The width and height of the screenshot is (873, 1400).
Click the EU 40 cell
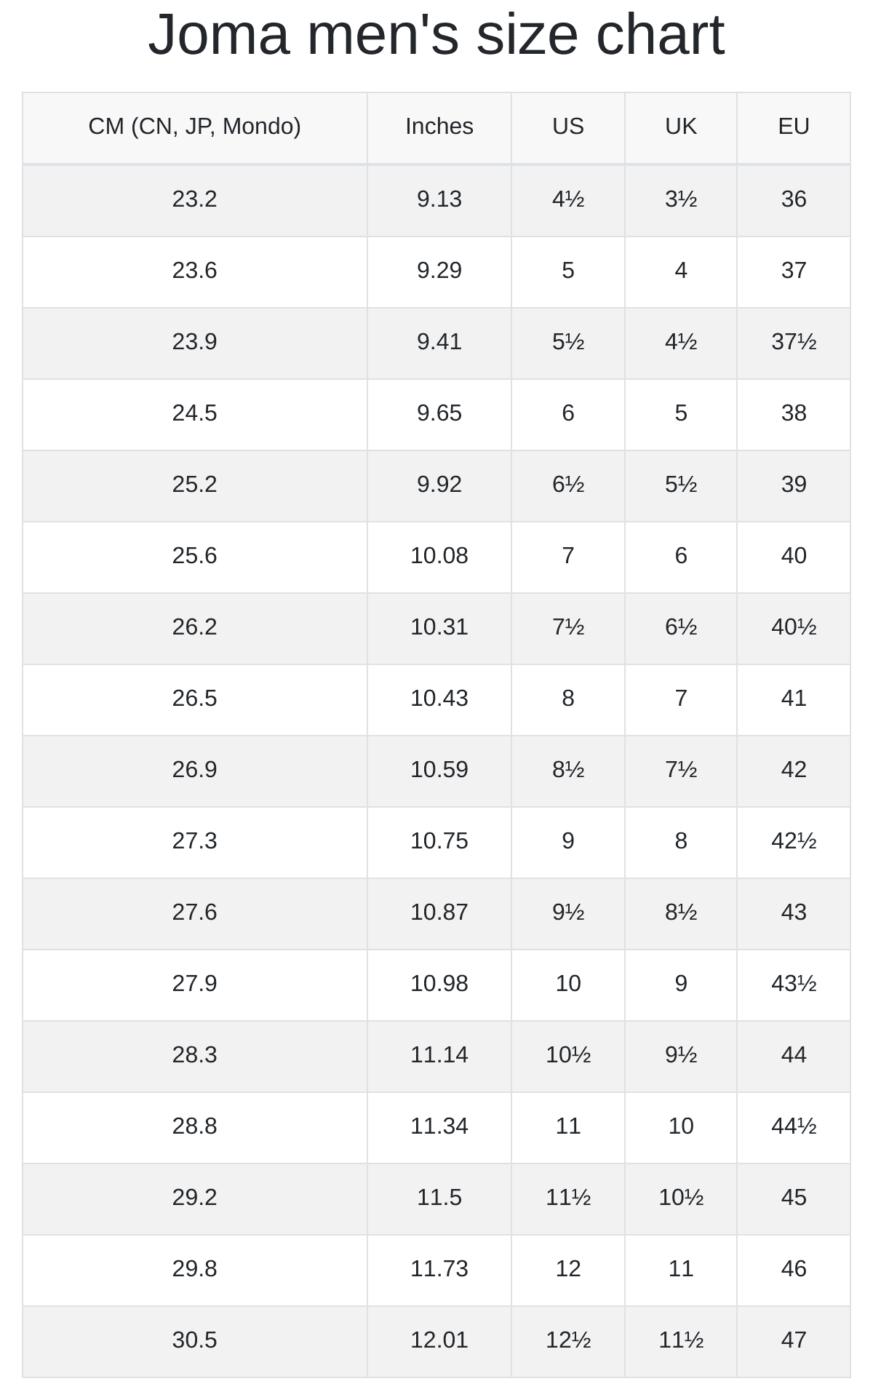point(793,556)
